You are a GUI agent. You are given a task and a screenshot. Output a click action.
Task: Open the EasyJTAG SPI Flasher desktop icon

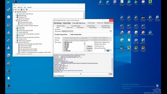click(150, 18)
